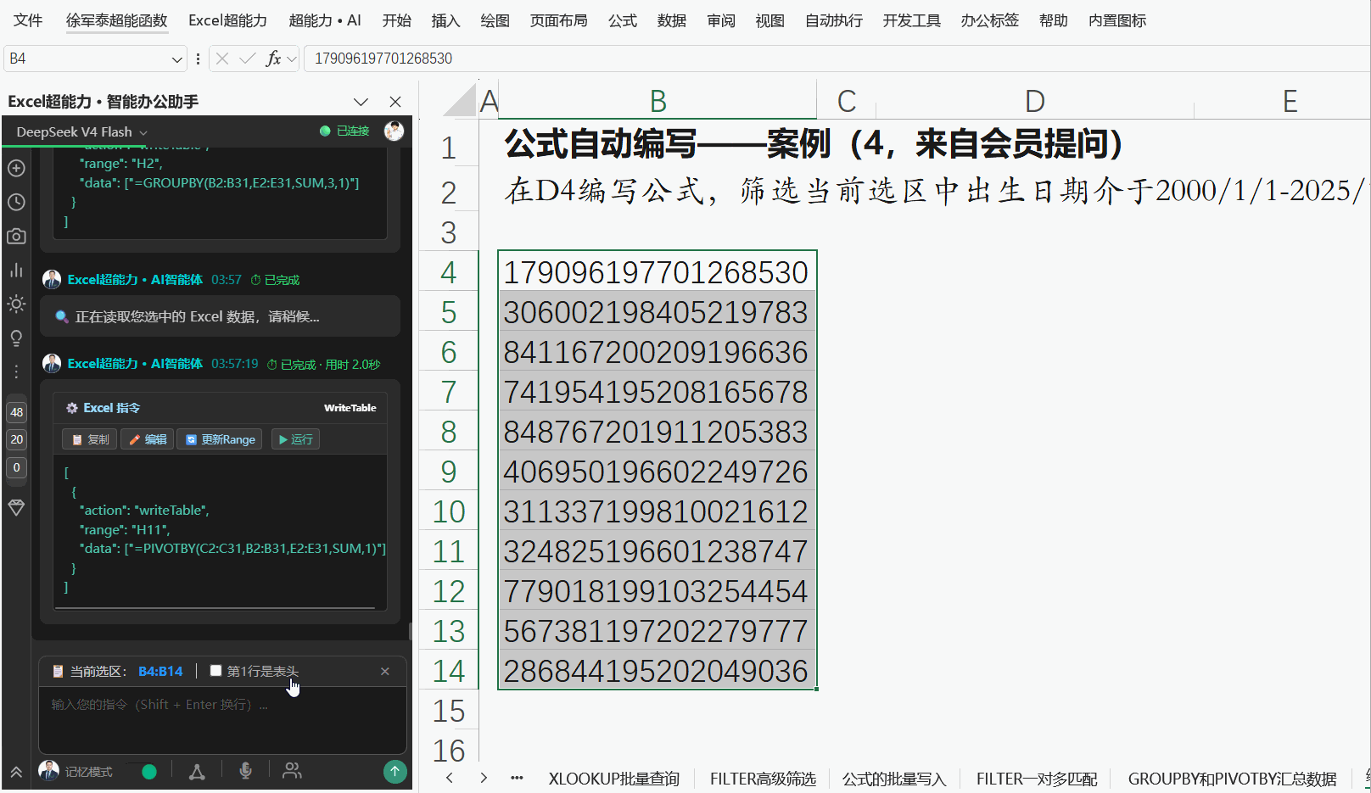Cancel formula entry with X icon
1371x793 pixels.
pyautogui.click(x=222, y=59)
